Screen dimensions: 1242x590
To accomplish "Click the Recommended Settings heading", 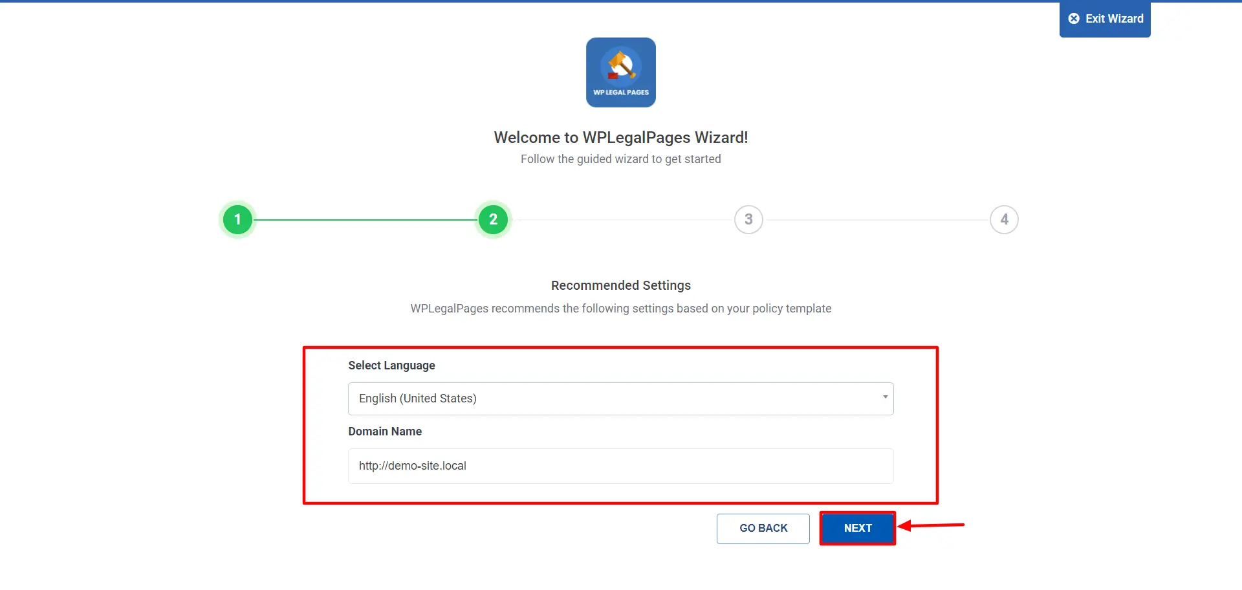I will click(x=620, y=285).
